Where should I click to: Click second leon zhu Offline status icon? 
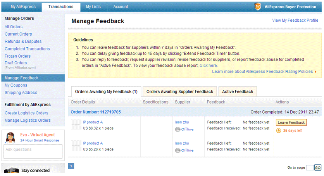[178, 150]
